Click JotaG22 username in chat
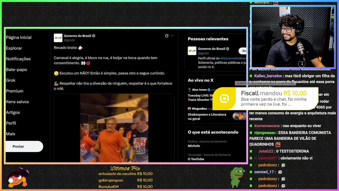Viewport: 339px width, 191px height. [x=266, y=151]
